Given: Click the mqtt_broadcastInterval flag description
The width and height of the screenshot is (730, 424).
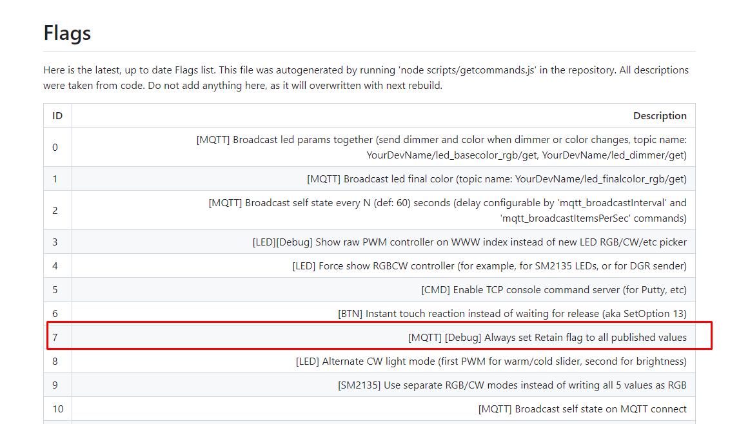Looking at the screenshot, I should click(x=448, y=210).
